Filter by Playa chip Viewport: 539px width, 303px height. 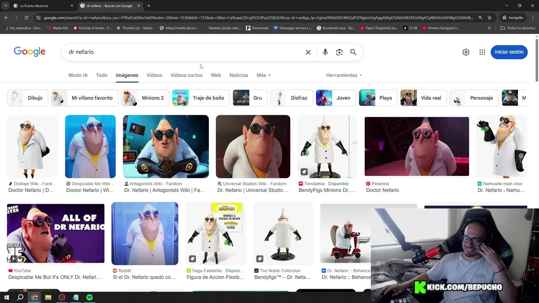pyautogui.click(x=378, y=98)
